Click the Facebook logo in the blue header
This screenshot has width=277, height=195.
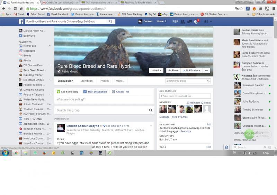21,21
